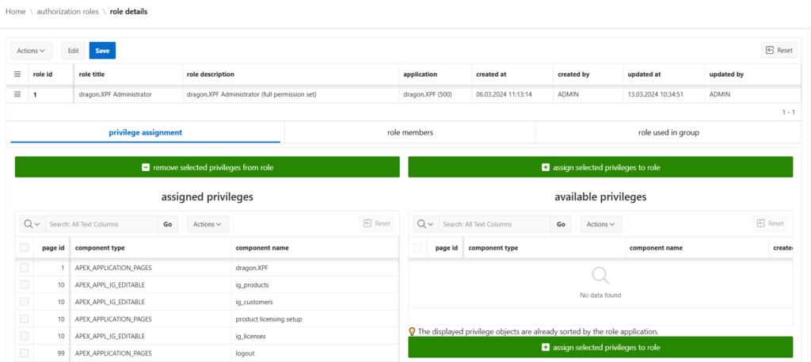Reset the top role details grid
The height and width of the screenshot is (362, 811).
[x=779, y=50]
